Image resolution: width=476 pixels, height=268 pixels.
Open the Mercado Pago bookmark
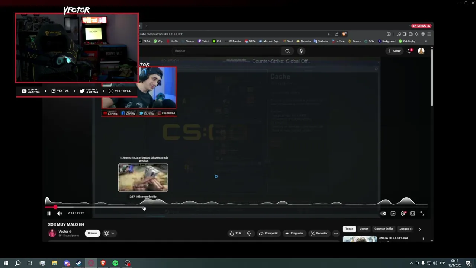click(269, 41)
